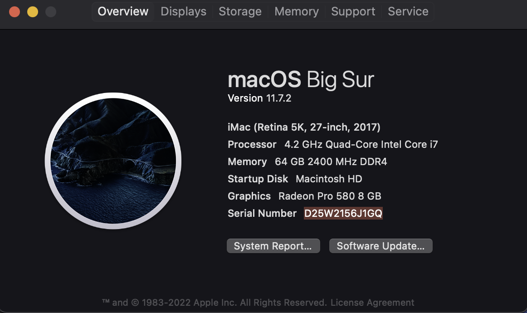Go to the Support tab

(353, 12)
